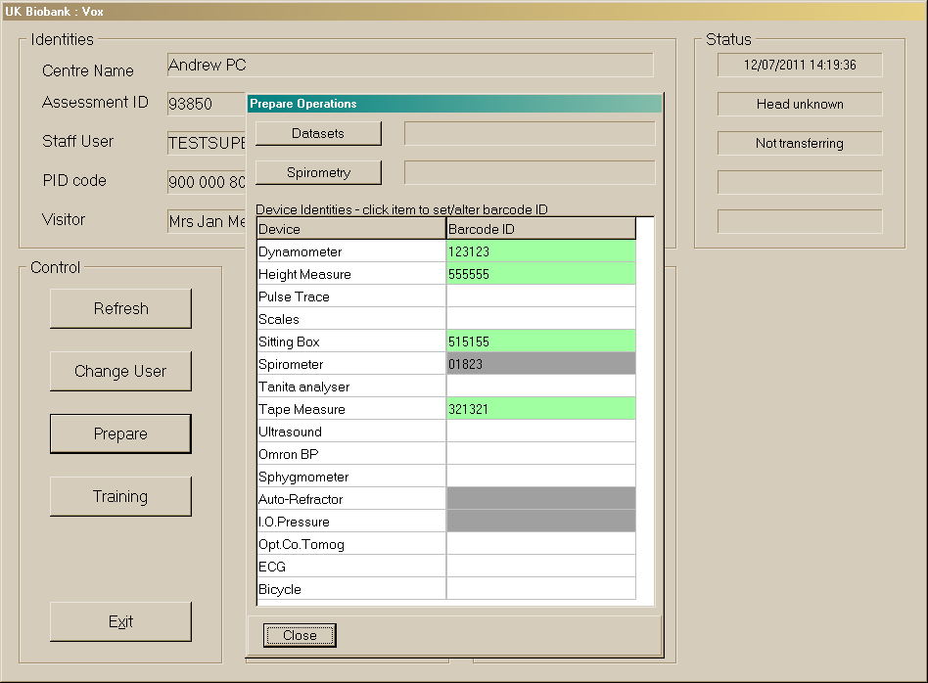The image size is (928, 683).
Task: Select the Omron BP barcode cell
Action: coord(540,454)
